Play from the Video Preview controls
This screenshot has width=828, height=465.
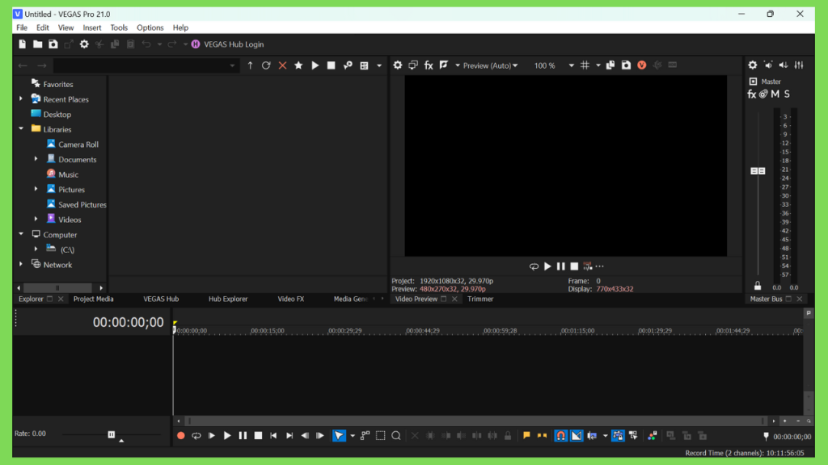tap(547, 266)
